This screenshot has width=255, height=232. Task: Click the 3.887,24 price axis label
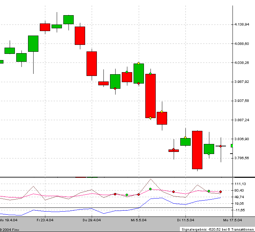click(242, 120)
